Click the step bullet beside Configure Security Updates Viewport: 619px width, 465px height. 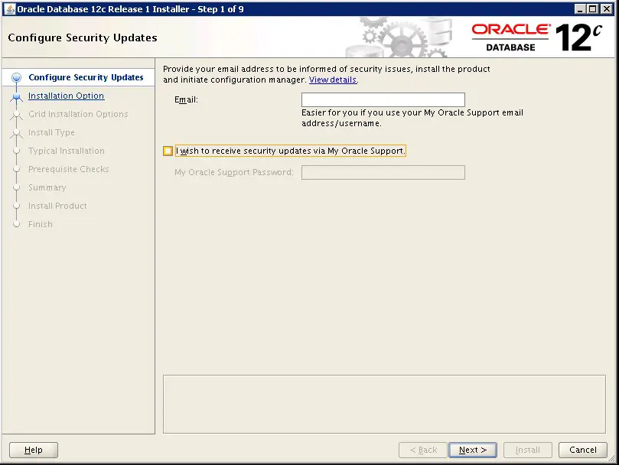[16, 77]
